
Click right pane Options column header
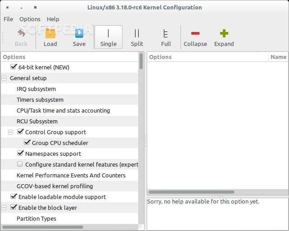tap(208, 57)
